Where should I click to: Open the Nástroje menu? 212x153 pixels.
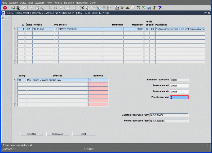[x=69, y=3]
